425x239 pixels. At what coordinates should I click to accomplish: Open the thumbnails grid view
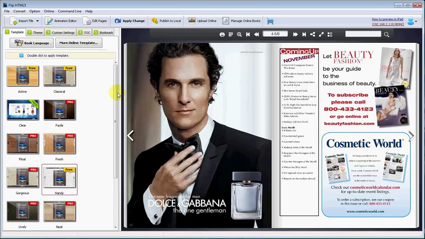click(x=231, y=35)
